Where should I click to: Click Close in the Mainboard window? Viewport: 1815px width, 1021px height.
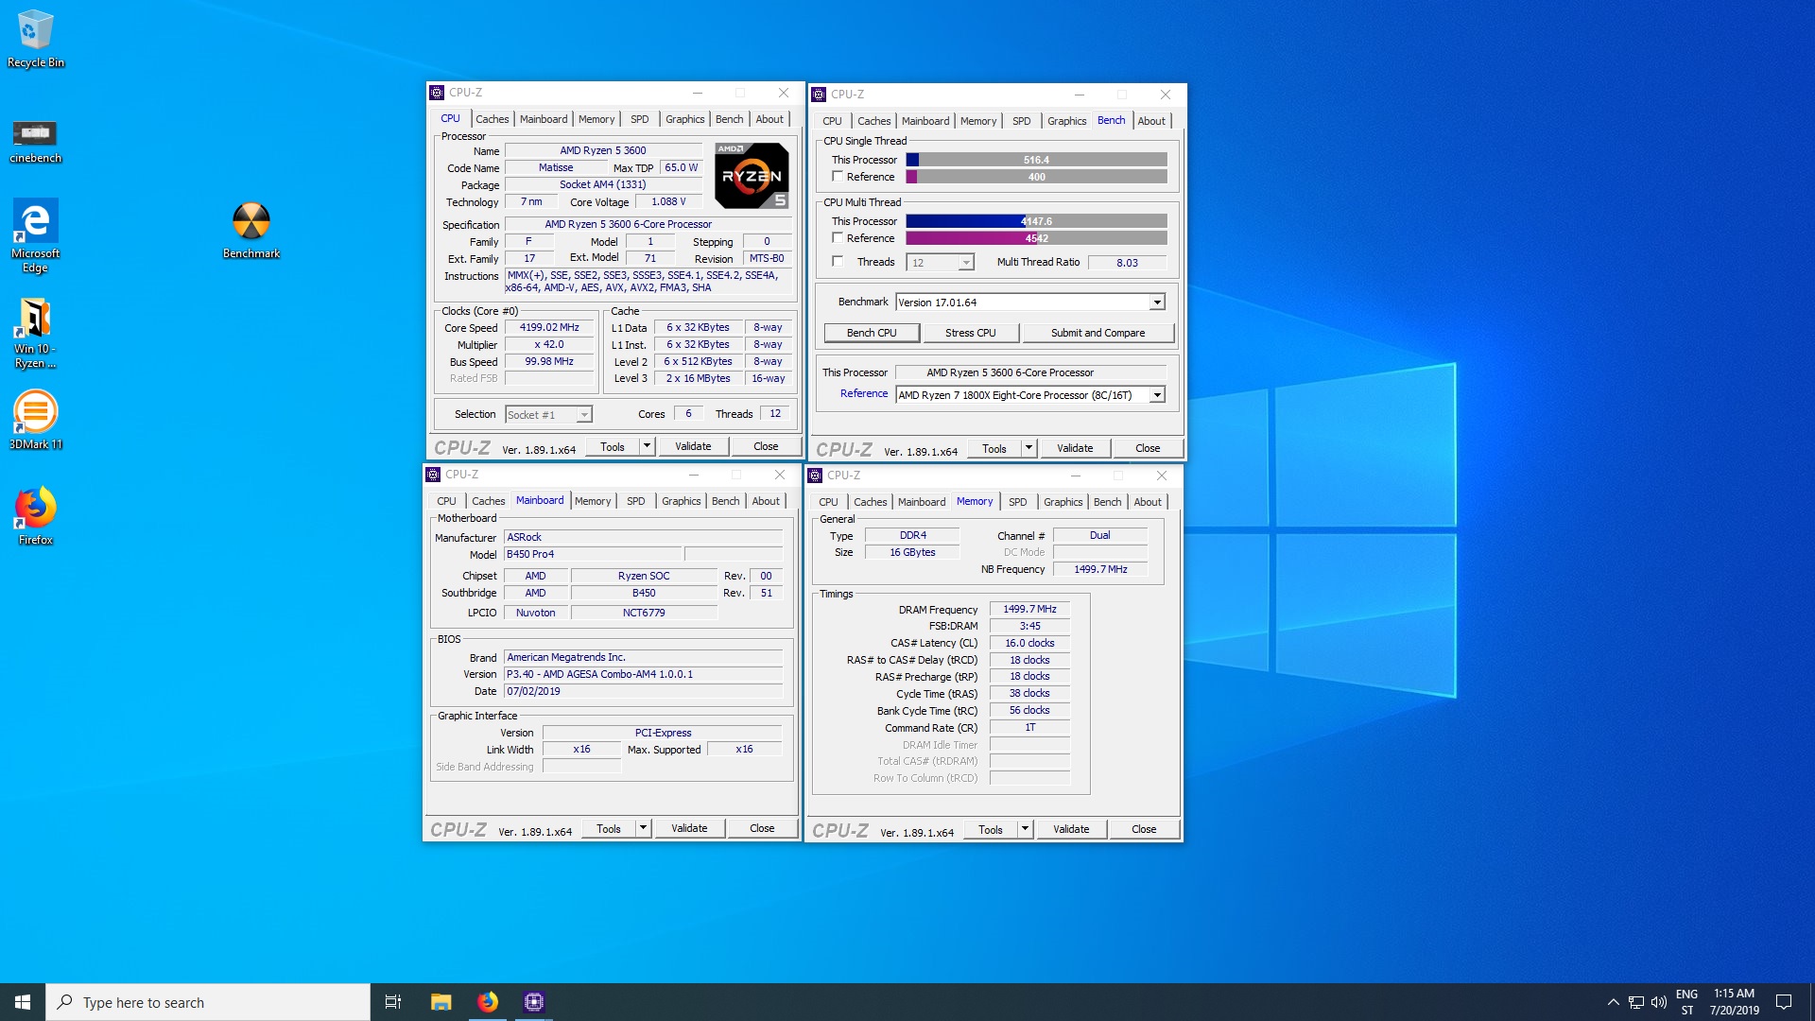click(762, 828)
